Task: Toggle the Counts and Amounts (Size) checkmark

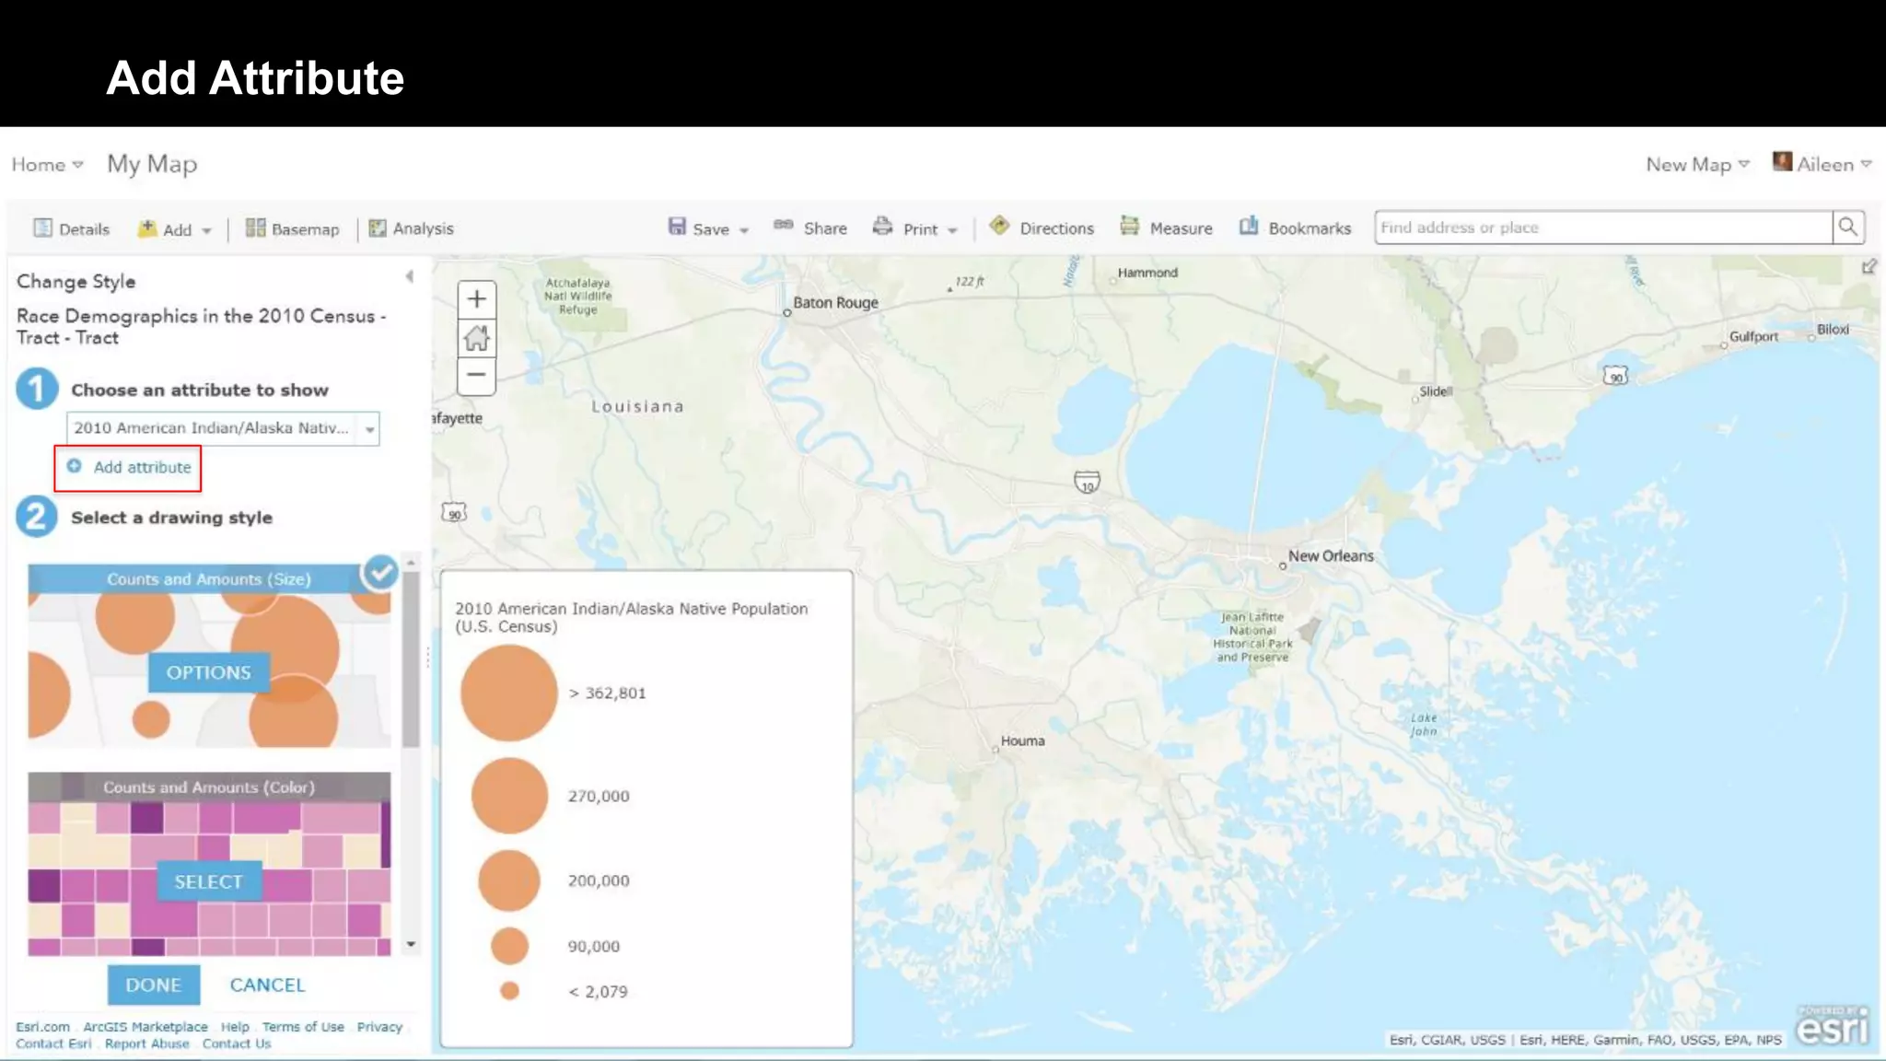Action: point(379,573)
